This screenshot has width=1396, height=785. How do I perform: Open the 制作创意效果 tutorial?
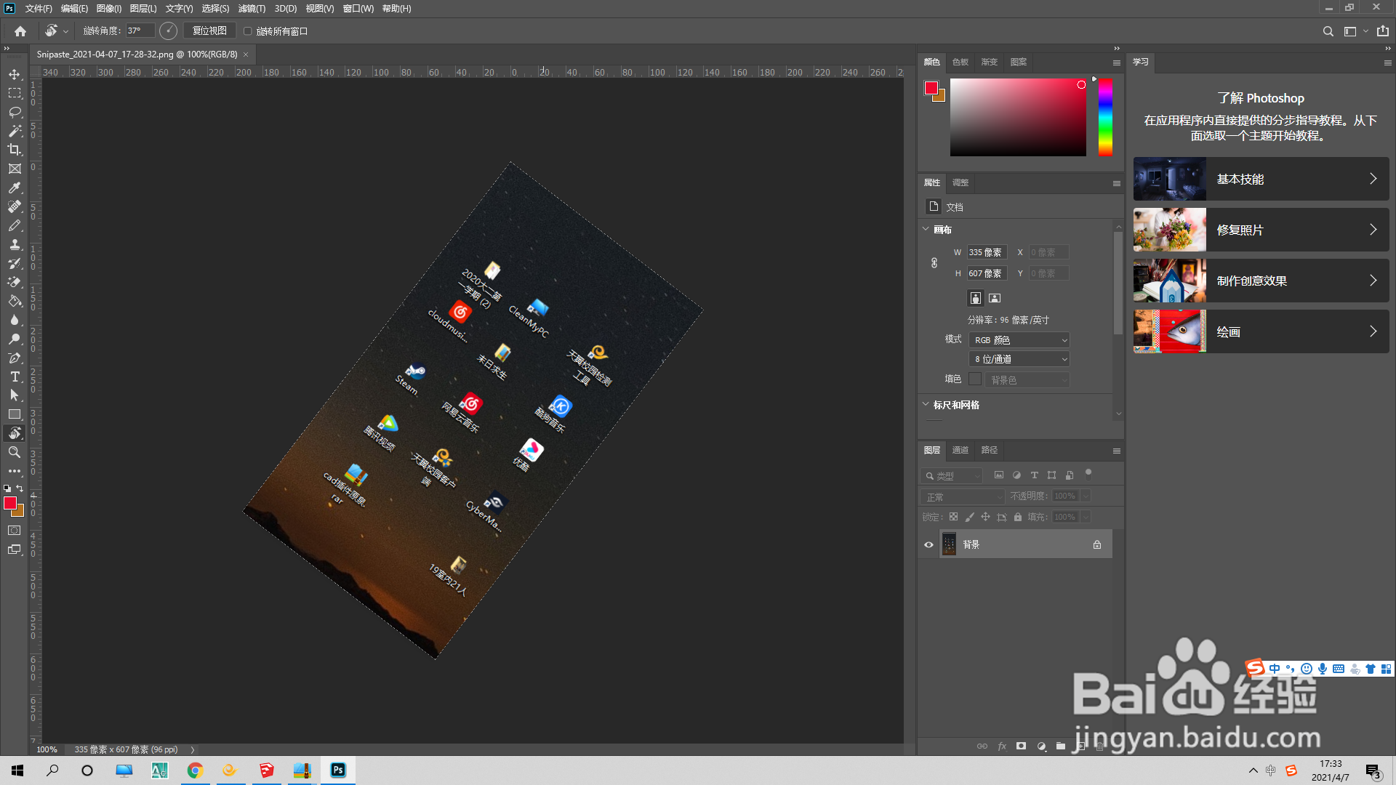(1261, 281)
